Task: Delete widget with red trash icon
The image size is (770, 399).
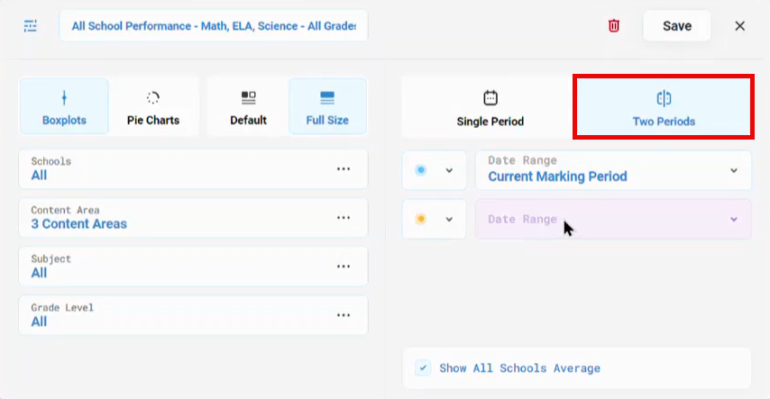Action: click(x=613, y=26)
